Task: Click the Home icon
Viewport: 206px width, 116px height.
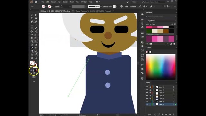Action: coord(36,2)
